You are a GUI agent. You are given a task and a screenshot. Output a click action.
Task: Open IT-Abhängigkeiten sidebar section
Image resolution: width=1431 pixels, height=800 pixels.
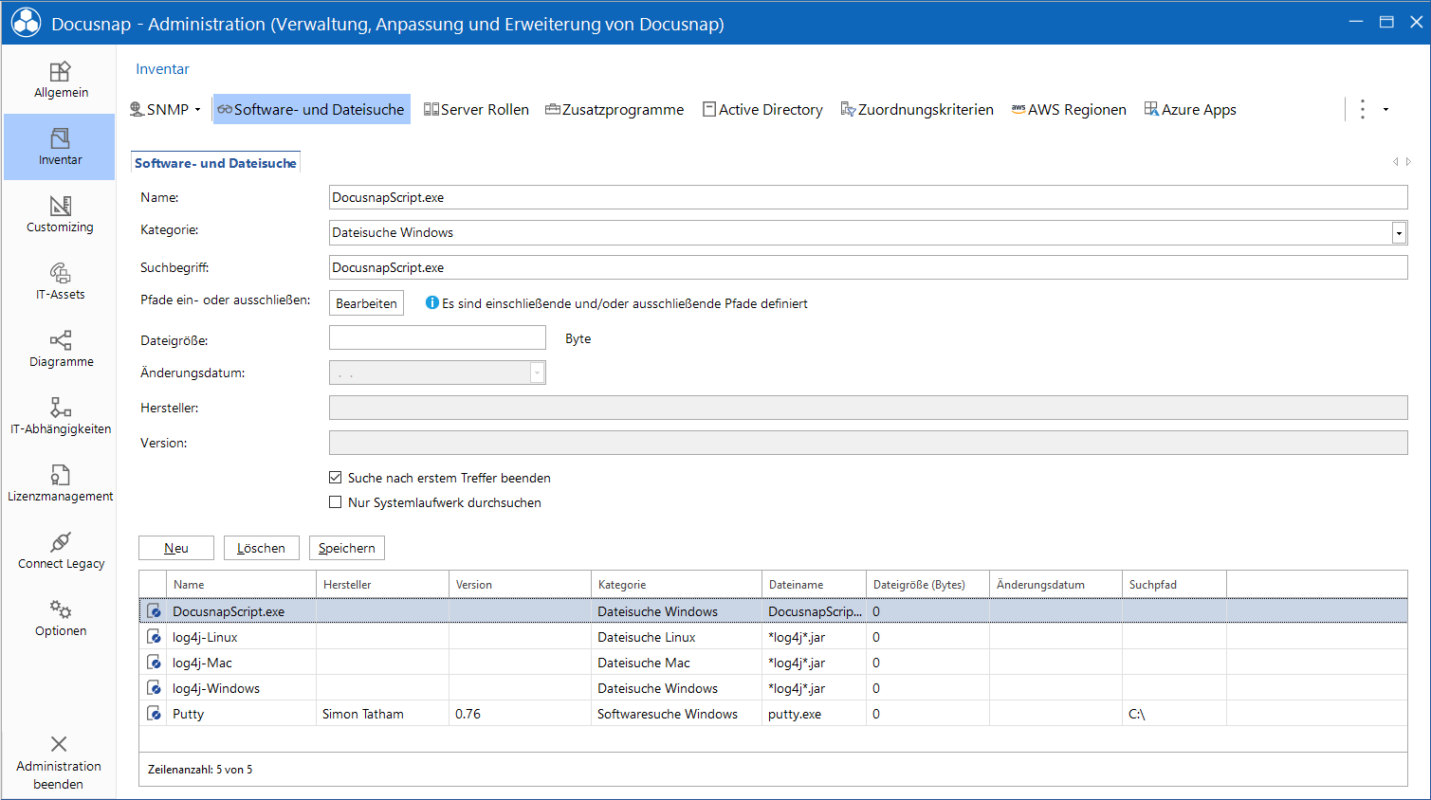60,416
